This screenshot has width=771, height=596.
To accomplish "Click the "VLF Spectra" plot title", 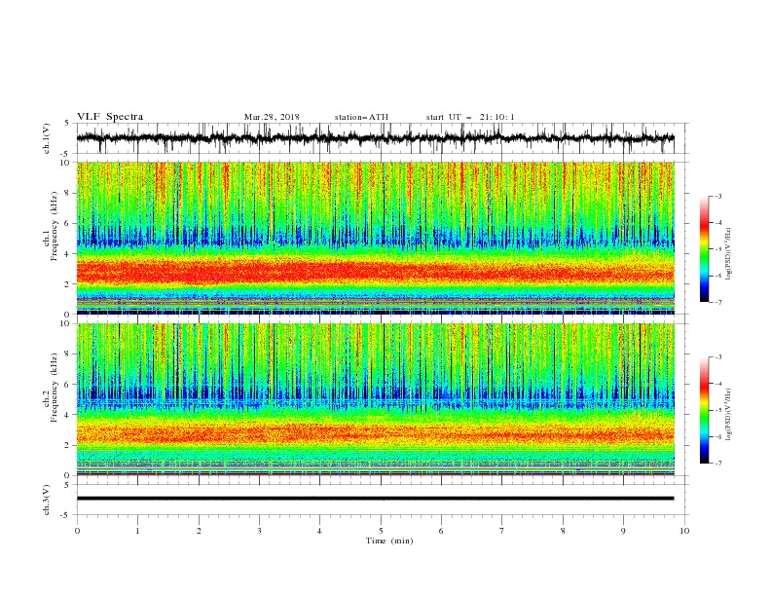I will (110, 117).
